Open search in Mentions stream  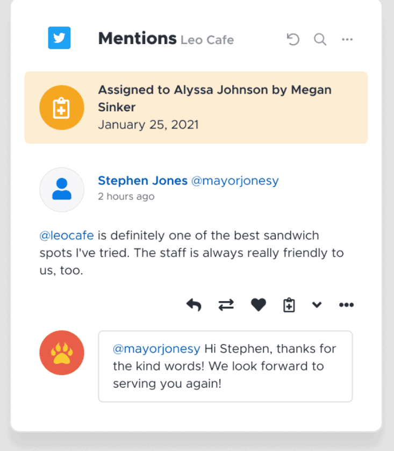click(320, 39)
